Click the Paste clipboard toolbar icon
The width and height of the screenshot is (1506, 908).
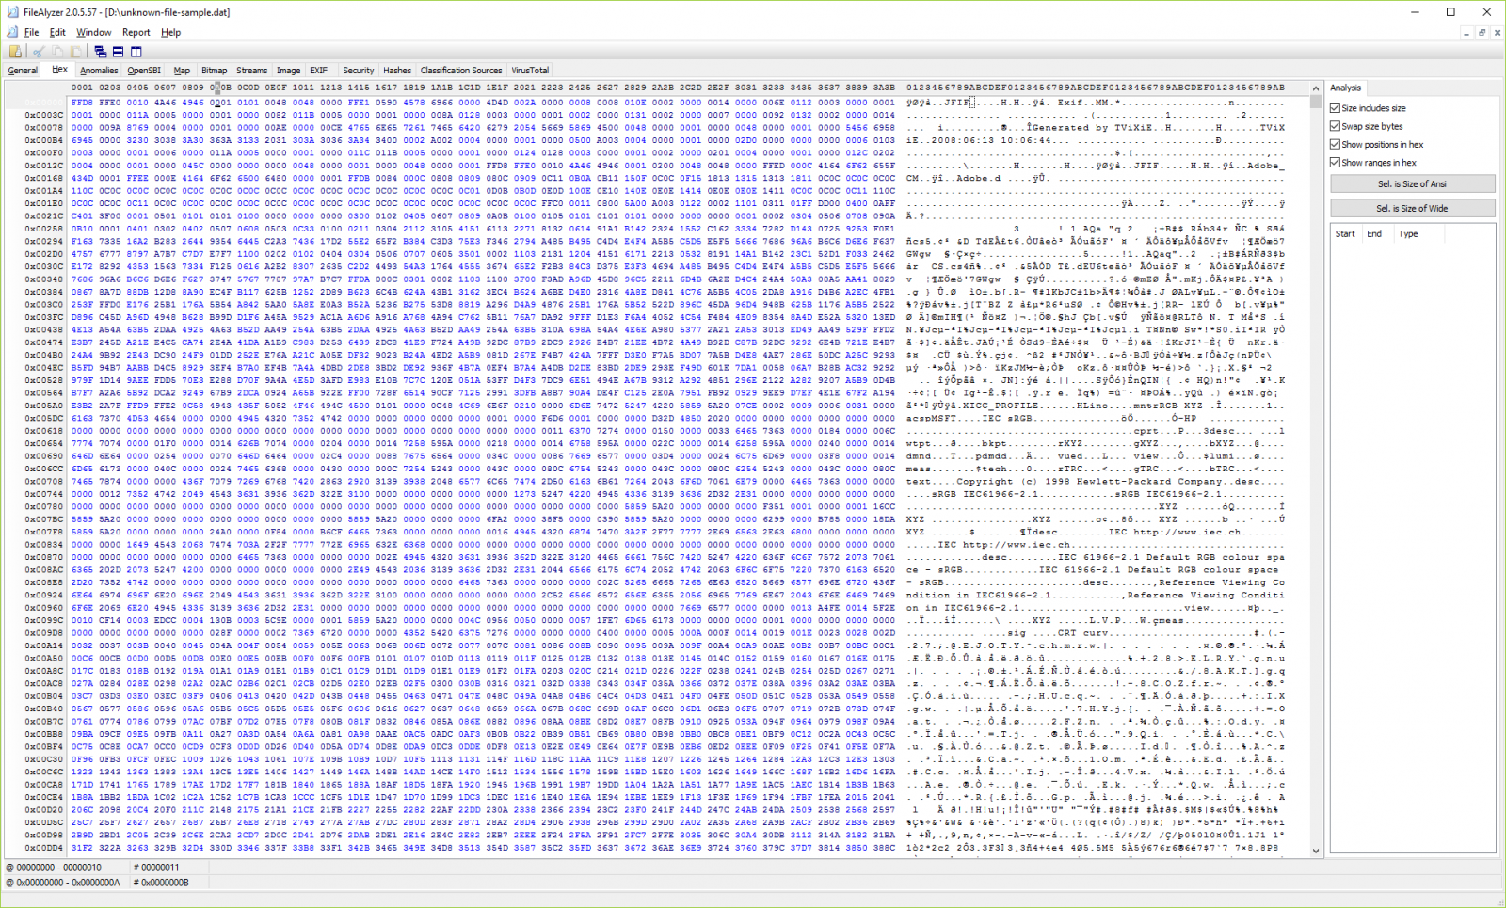click(75, 52)
